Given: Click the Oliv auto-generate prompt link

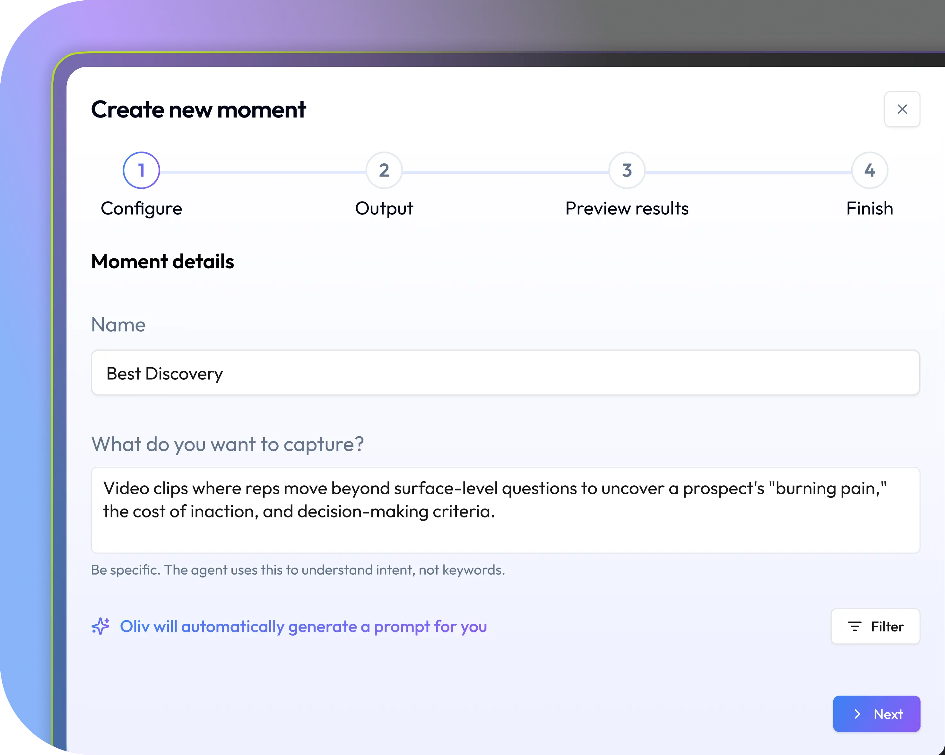Looking at the screenshot, I should point(303,627).
